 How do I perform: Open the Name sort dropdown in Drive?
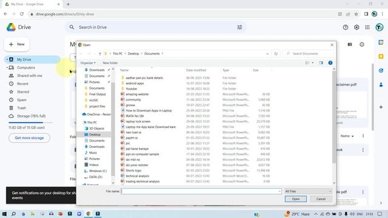pyautogui.click(x=347, y=136)
